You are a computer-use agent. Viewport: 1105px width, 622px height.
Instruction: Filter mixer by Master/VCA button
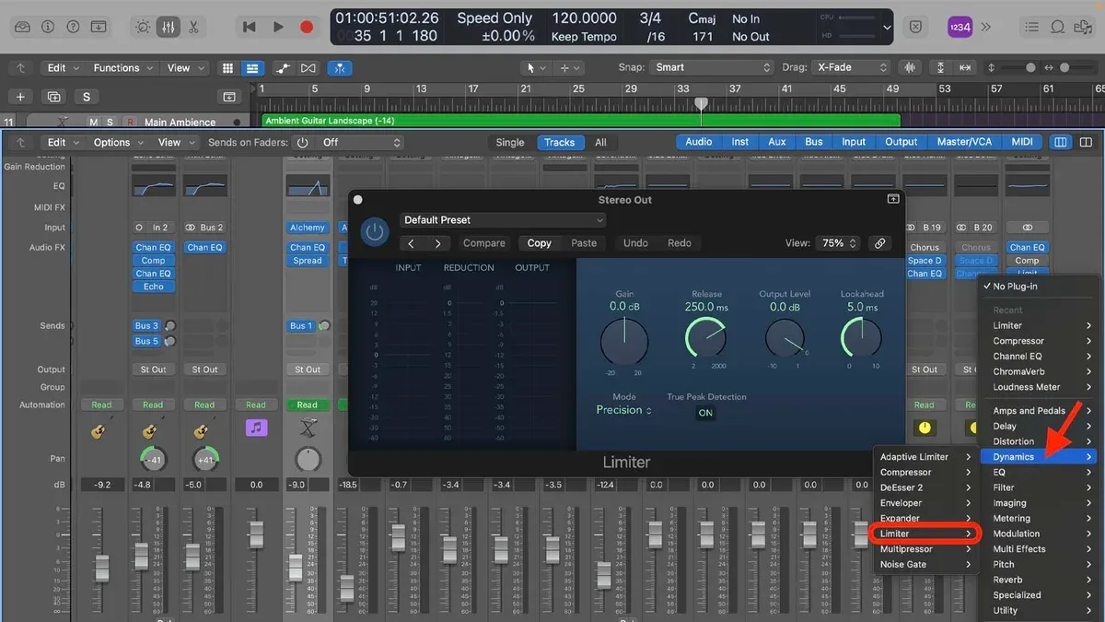click(x=965, y=142)
